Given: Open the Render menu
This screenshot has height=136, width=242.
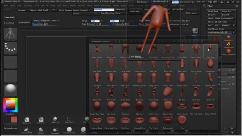Looking at the screenshot, I should 116,6.
